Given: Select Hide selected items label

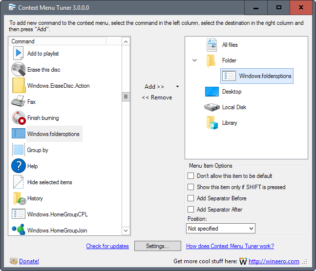Looking at the screenshot, I should [50, 182].
